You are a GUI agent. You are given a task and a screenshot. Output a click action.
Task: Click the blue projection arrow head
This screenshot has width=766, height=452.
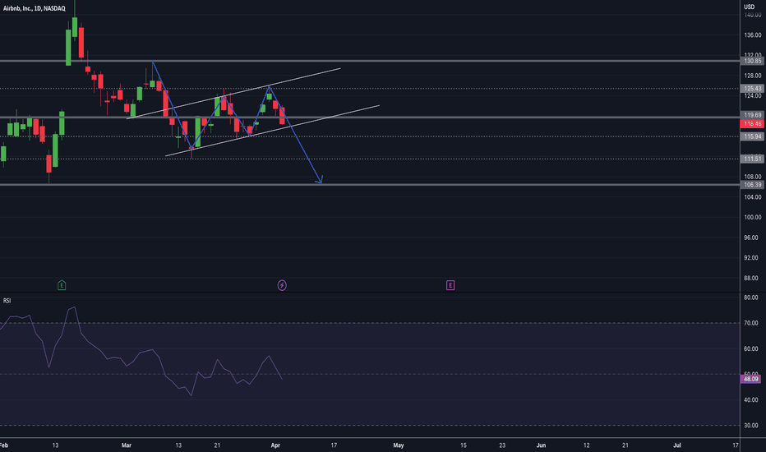pyautogui.click(x=320, y=180)
